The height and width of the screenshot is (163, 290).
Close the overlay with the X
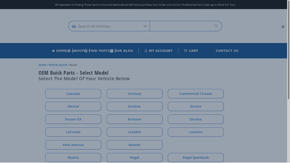coord(283,26)
